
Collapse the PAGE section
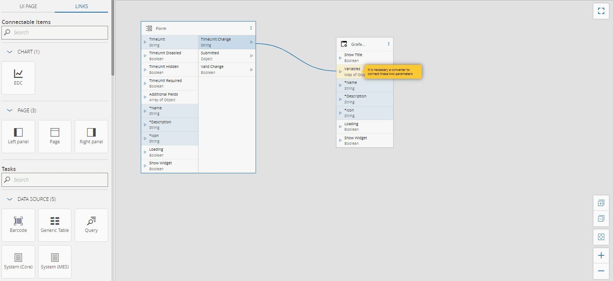pyautogui.click(x=10, y=110)
